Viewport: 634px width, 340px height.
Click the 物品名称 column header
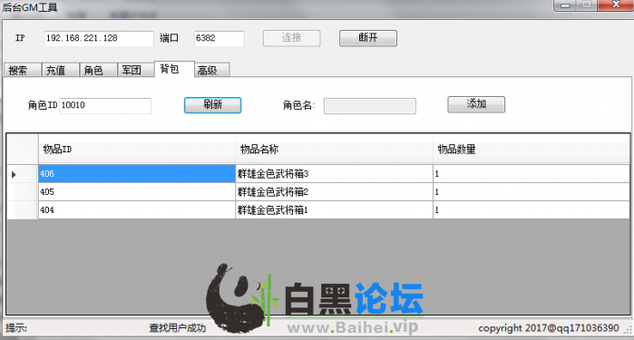pyautogui.click(x=334, y=150)
